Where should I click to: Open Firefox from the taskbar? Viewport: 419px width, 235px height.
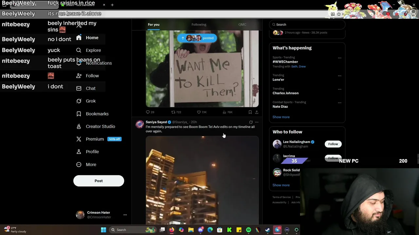172,230
